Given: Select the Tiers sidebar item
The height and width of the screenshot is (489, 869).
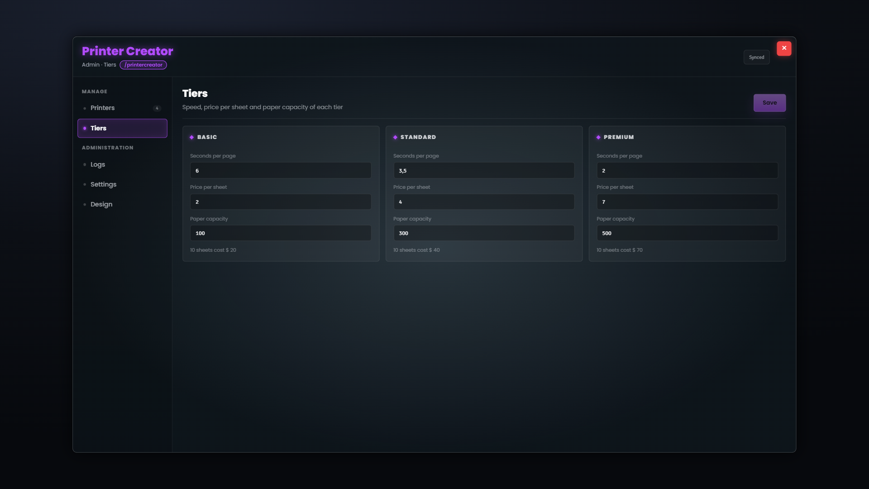Looking at the screenshot, I should pyautogui.click(x=122, y=128).
